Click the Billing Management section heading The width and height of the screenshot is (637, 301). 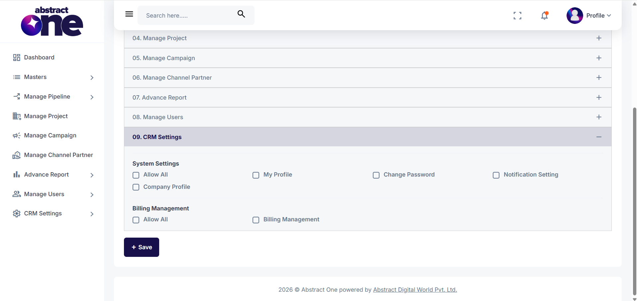160,208
